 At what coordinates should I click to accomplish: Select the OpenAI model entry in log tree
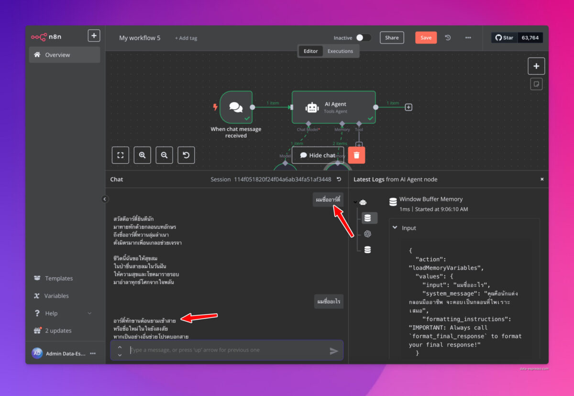[367, 234]
